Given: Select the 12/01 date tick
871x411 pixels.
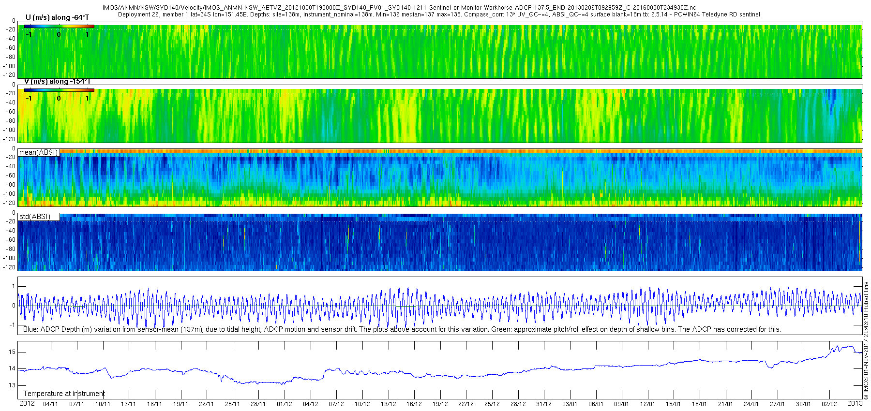Looking at the screenshot, I should pos(648,404).
